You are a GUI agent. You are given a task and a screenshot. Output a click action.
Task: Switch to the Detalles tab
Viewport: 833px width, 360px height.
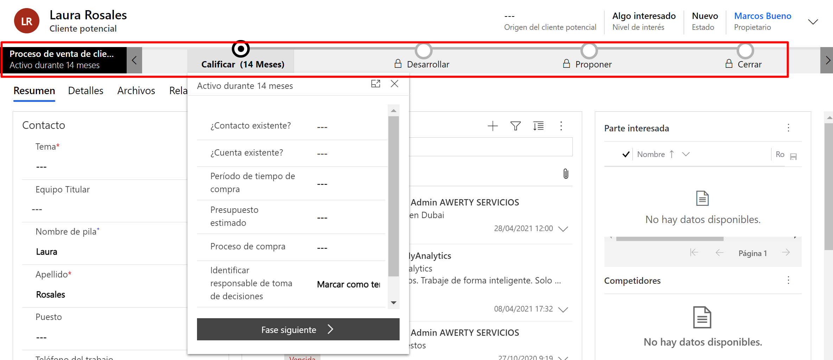(85, 91)
